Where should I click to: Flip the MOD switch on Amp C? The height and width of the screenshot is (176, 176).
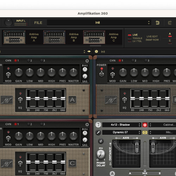tap(8, 138)
